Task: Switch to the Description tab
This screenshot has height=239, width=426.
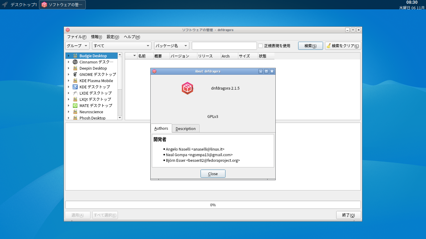Action: (x=186, y=129)
